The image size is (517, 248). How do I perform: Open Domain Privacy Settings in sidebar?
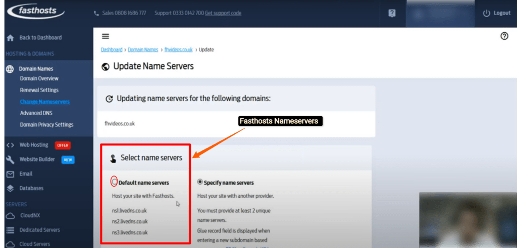pos(47,125)
